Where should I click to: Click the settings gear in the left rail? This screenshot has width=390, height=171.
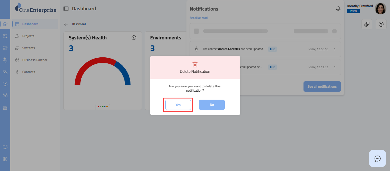(5, 159)
